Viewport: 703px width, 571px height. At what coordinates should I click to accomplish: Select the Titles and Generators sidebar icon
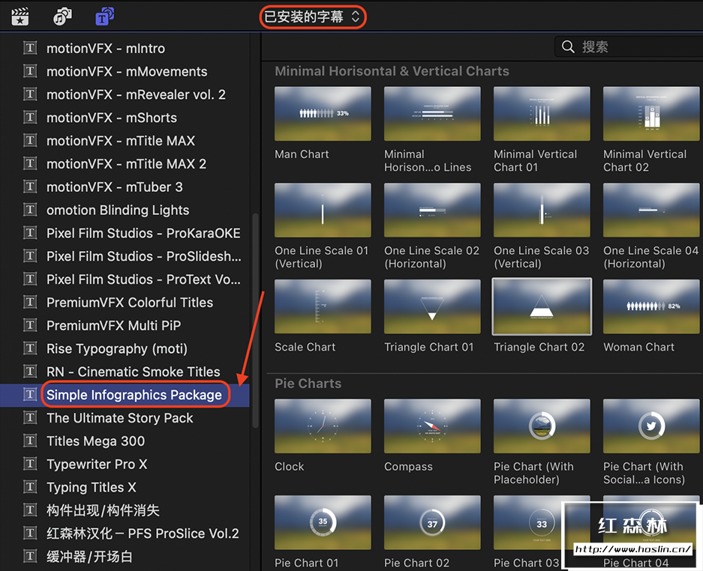click(104, 16)
